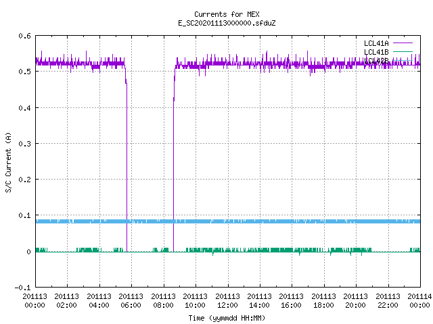Click the x-axis tick 201114 00:00

point(419,301)
